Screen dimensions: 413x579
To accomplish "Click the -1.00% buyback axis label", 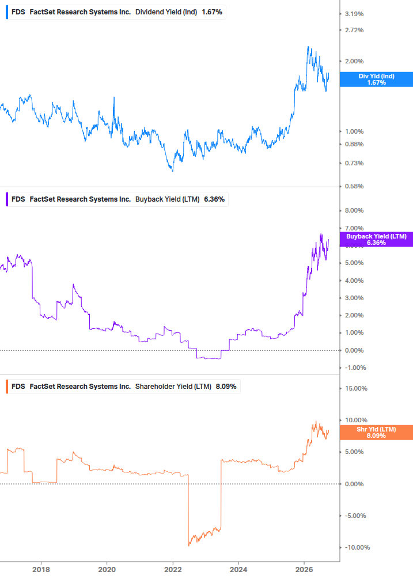I will tap(355, 368).
